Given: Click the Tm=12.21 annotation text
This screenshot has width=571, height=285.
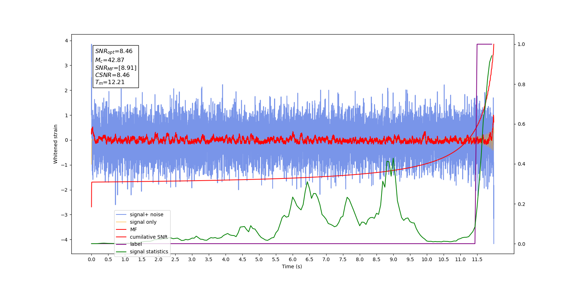Looking at the screenshot, I should [110, 82].
